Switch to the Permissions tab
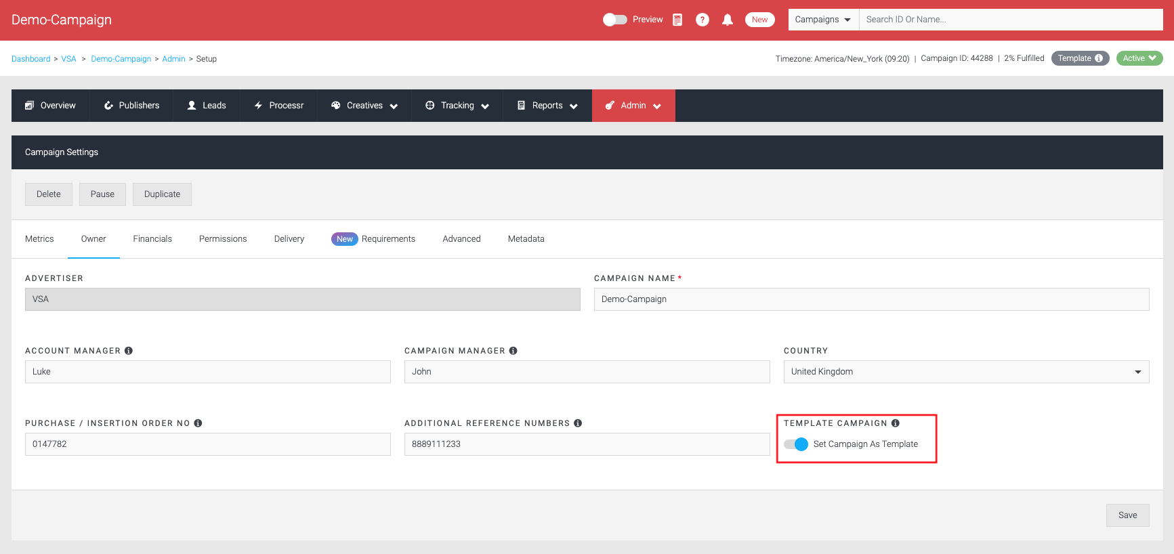Viewport: 1174px width, 554px height. point(223,239)
